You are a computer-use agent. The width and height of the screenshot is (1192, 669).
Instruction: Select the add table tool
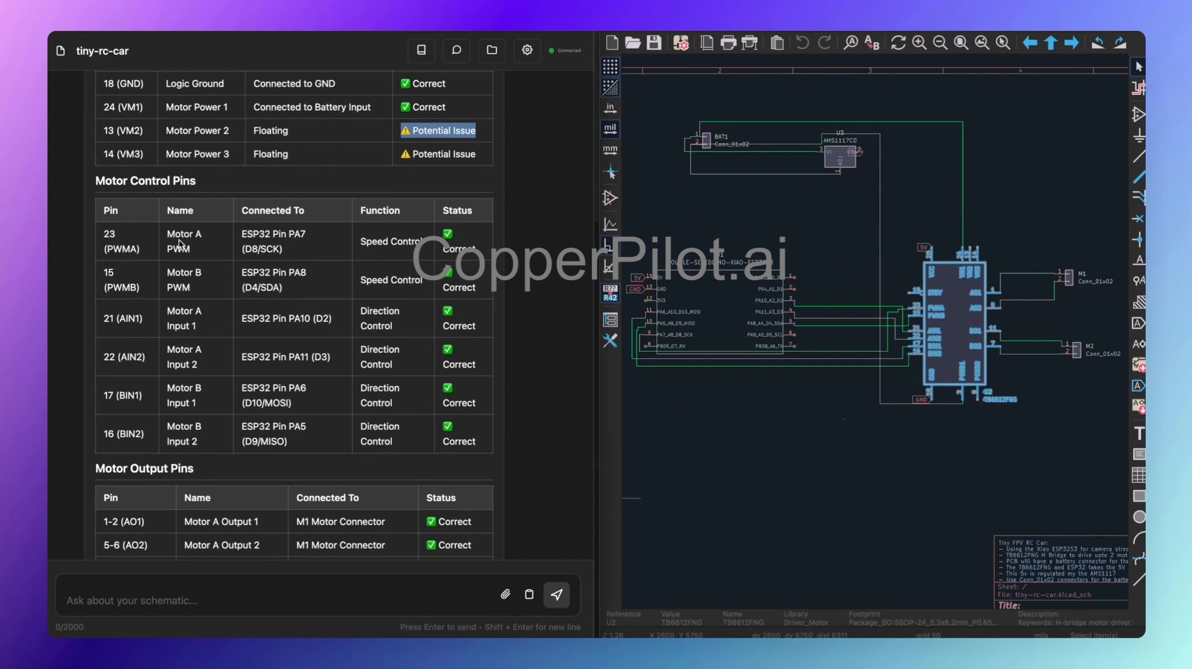pyautogui.click(x=1139, y=475)
